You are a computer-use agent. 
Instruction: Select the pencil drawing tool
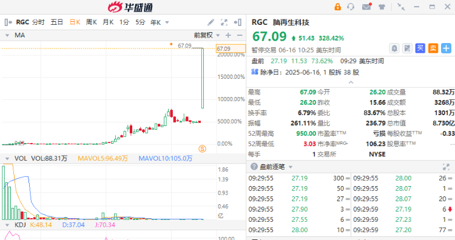(x=211, y=22)
